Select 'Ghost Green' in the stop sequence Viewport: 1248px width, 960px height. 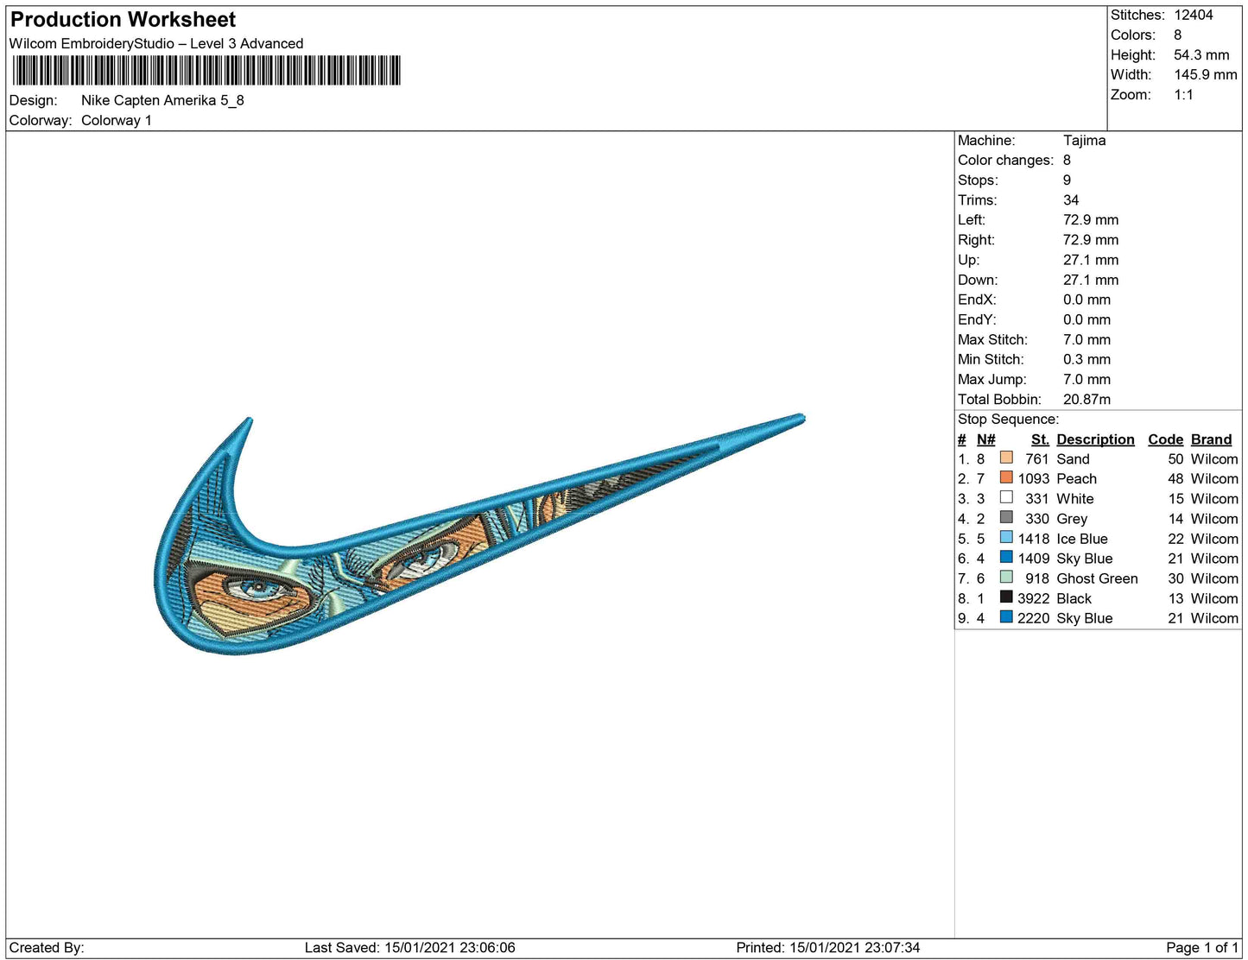point(1097,578)
